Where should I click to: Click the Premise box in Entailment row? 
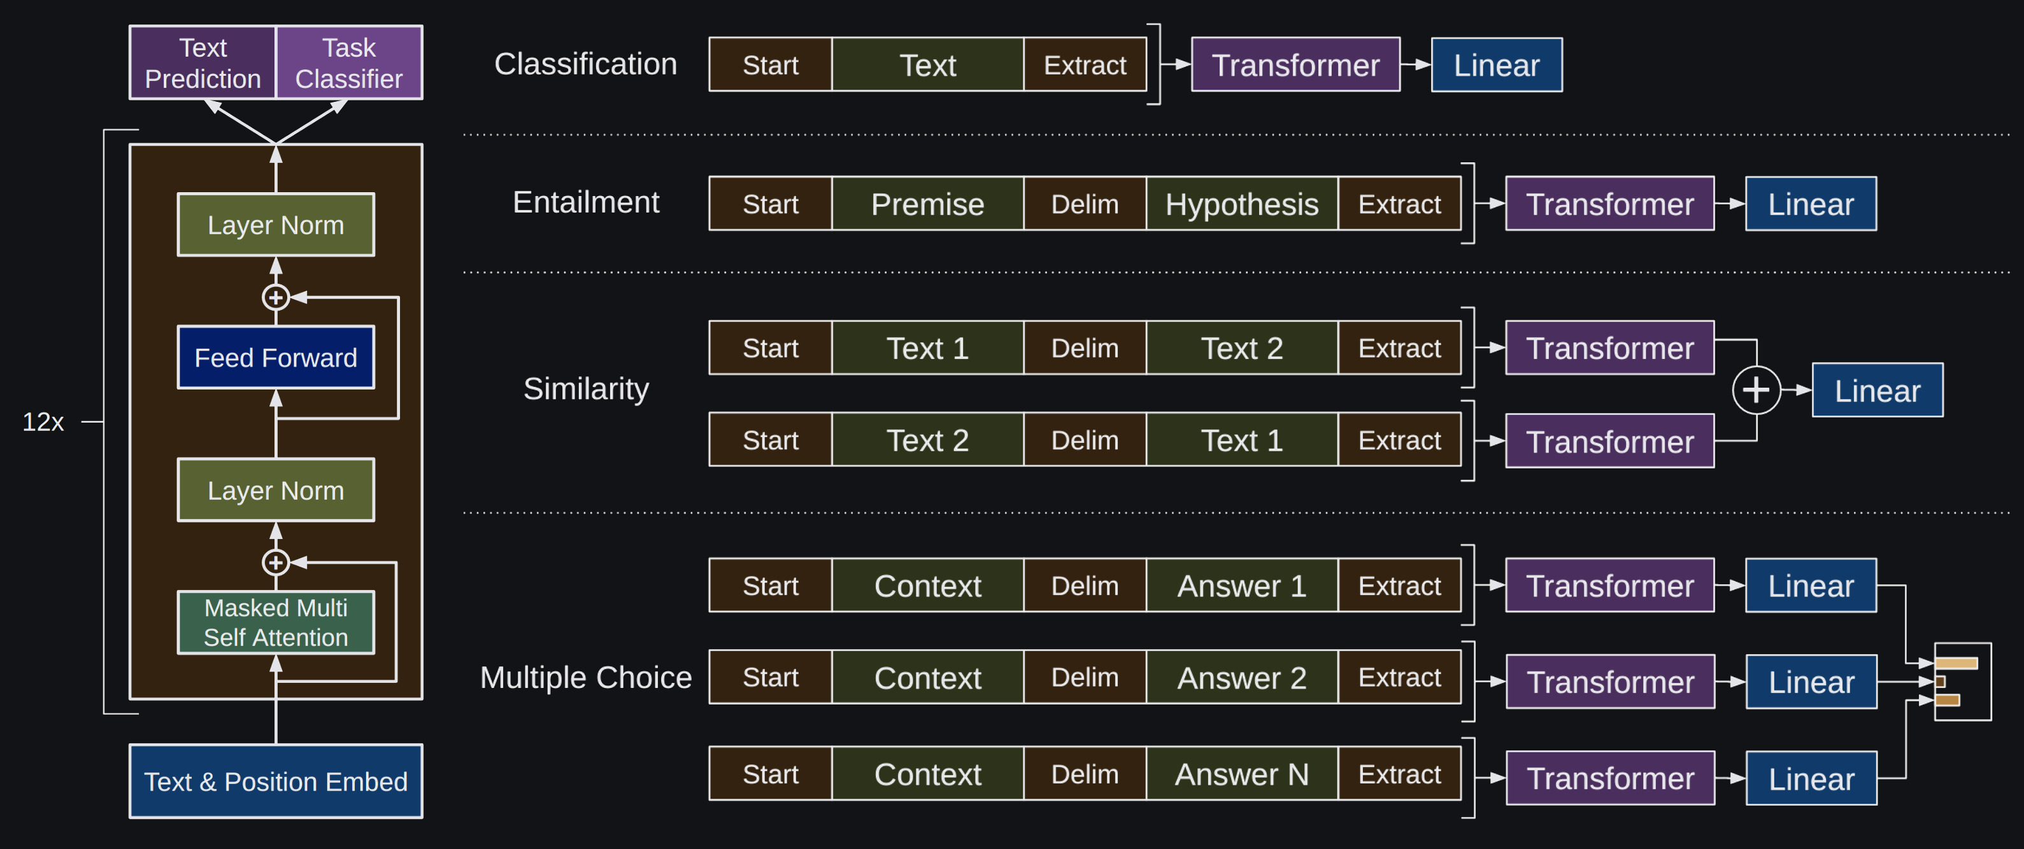pyautogui.click(x=927, y=204)
